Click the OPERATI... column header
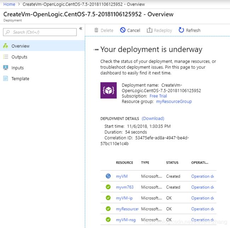Image resolution: width=230 pixels, height=228 pixels. click(x=200, y=162)
